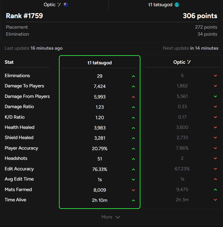The width and height of the screenshot is (223, 227).
Task: Click Optic's green Damage From Players arrow
Action: click(215, 96)
